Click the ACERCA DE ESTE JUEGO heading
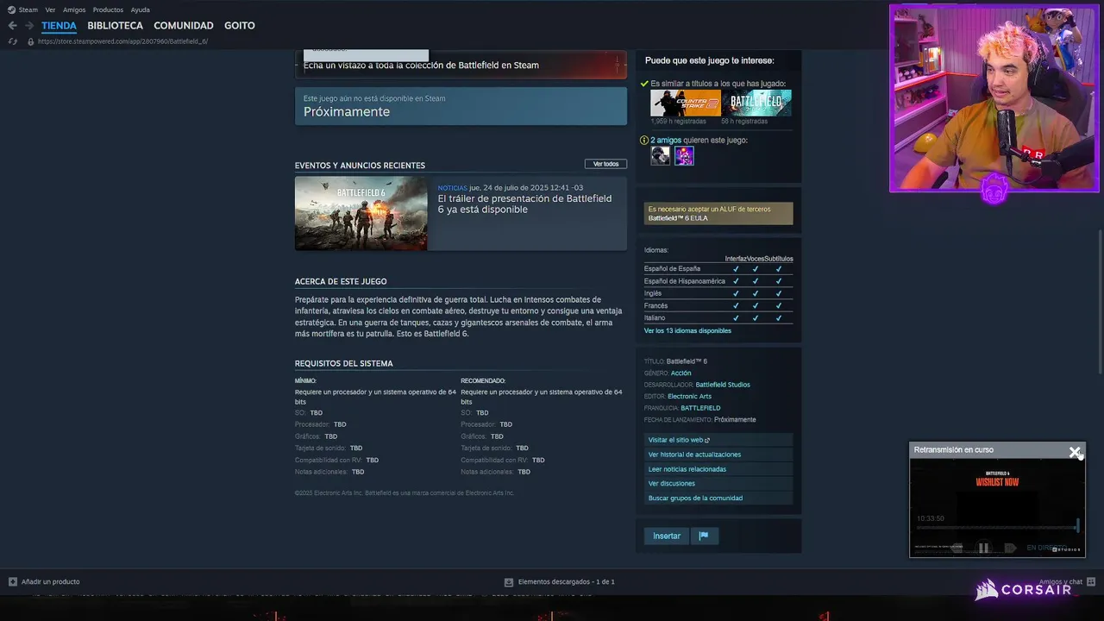Screen dimensions: 1104x621 click(x=341, y=281)
